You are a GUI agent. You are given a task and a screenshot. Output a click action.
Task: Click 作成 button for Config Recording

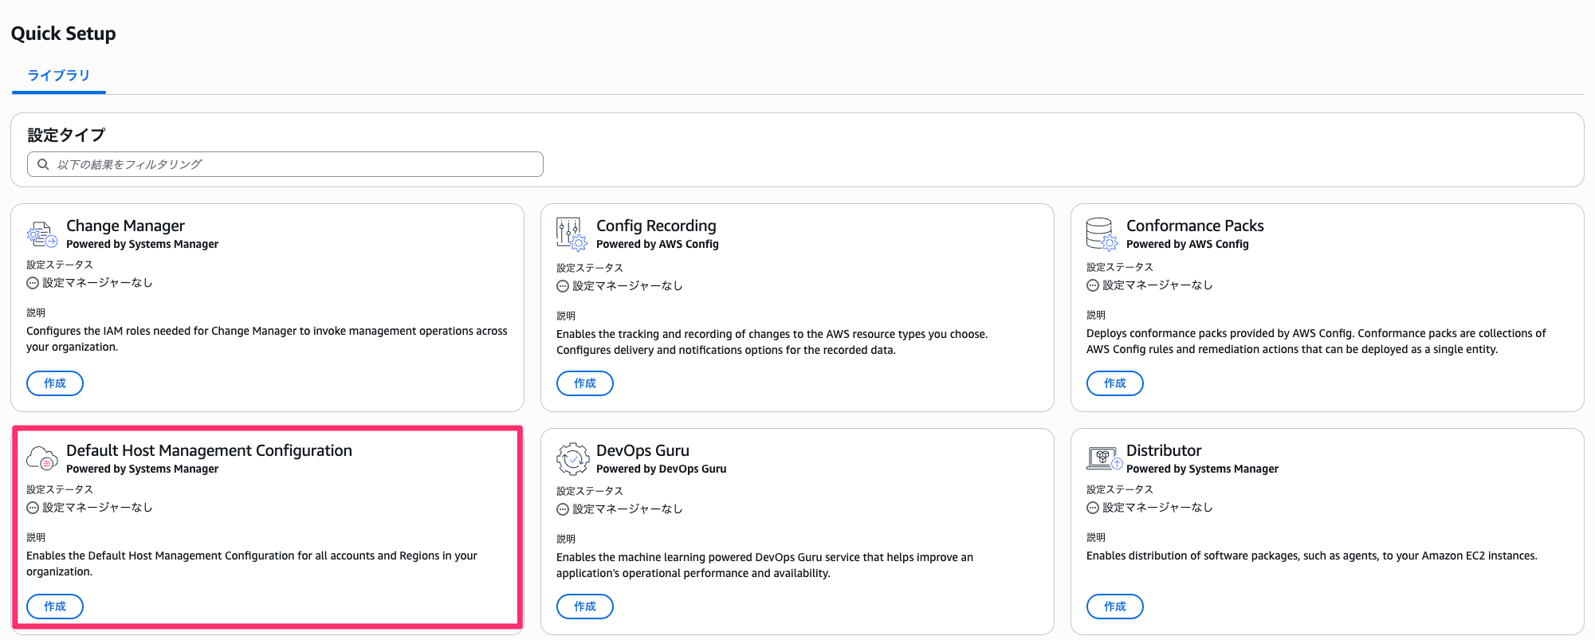tap(585, 383)
